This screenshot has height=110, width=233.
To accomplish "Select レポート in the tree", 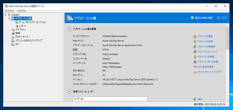I will [x=23, y=26].
